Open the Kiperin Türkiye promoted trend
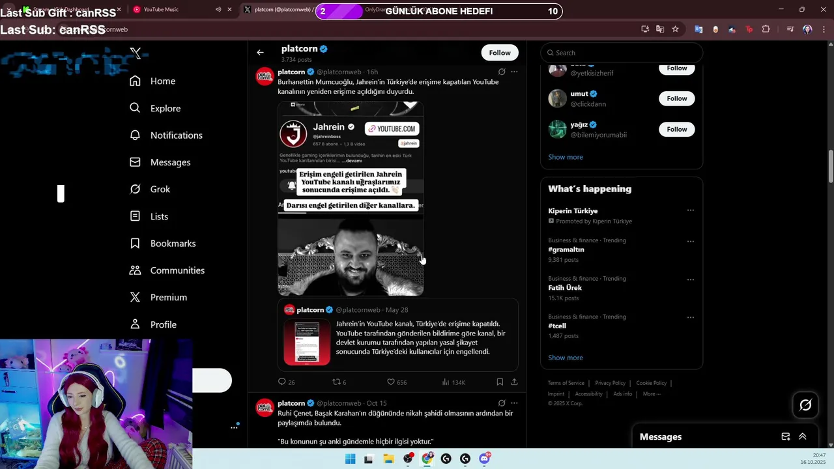834x469 pixels. (573, 211)
